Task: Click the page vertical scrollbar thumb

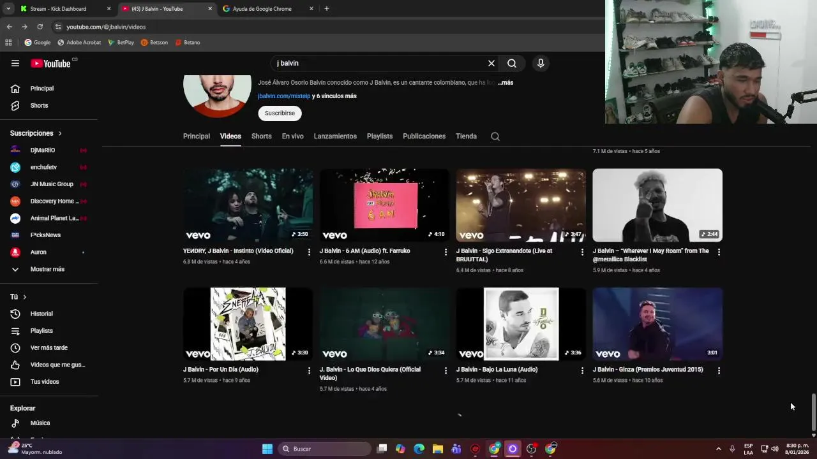Action: click(813, 412)
